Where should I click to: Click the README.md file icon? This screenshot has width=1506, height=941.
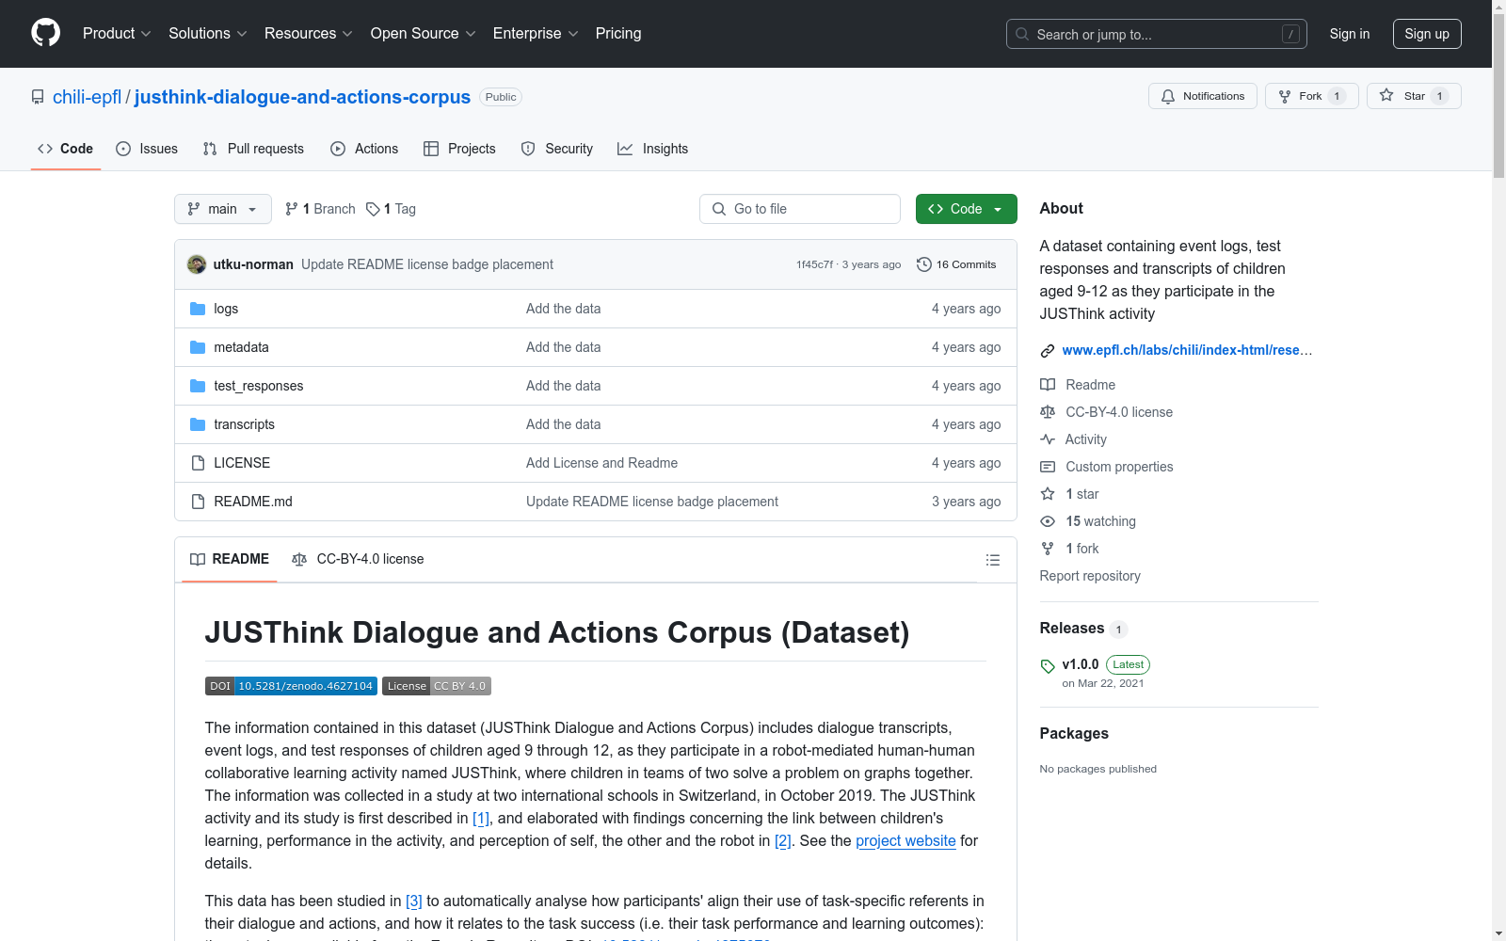click(x=198, y=502)
